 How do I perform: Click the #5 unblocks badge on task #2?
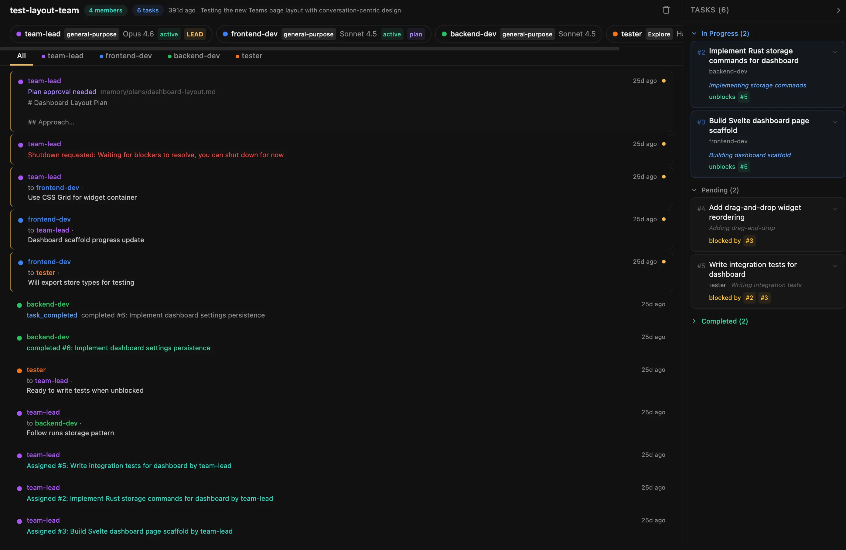coord(744,97)
